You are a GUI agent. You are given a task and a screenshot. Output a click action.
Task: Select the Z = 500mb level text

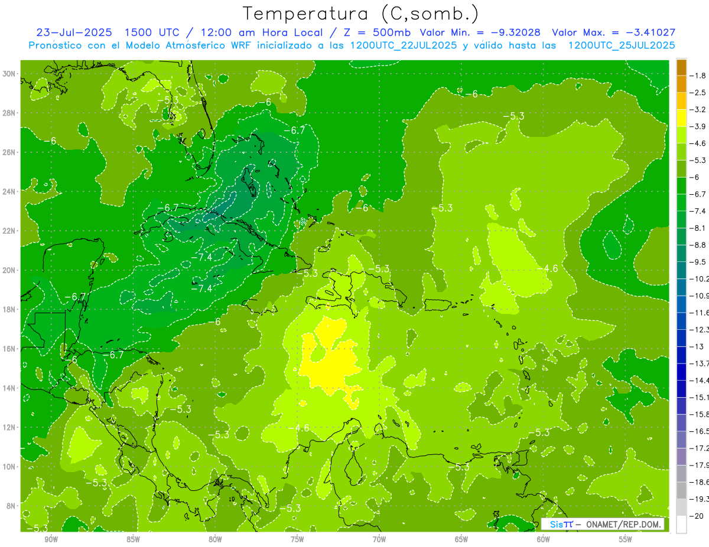(x=375, y=32)
